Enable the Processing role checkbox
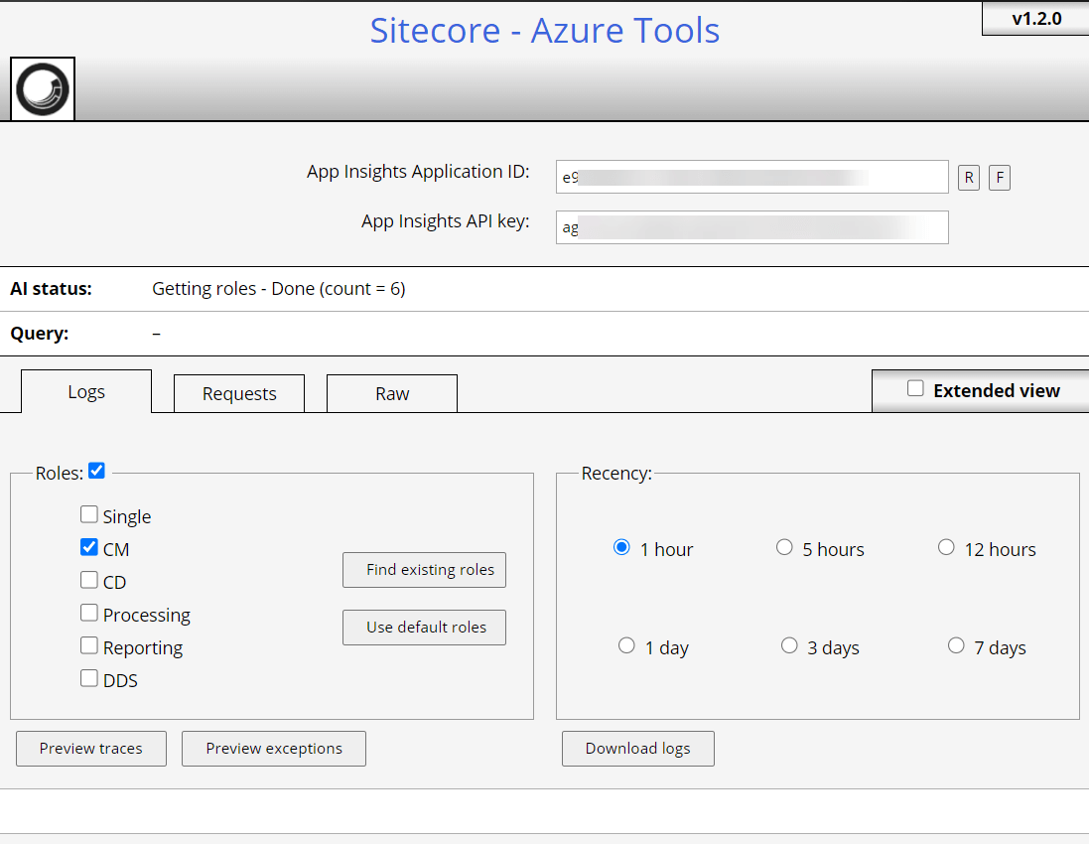Viewport: 1089px width, 844px height. [89, 613]
